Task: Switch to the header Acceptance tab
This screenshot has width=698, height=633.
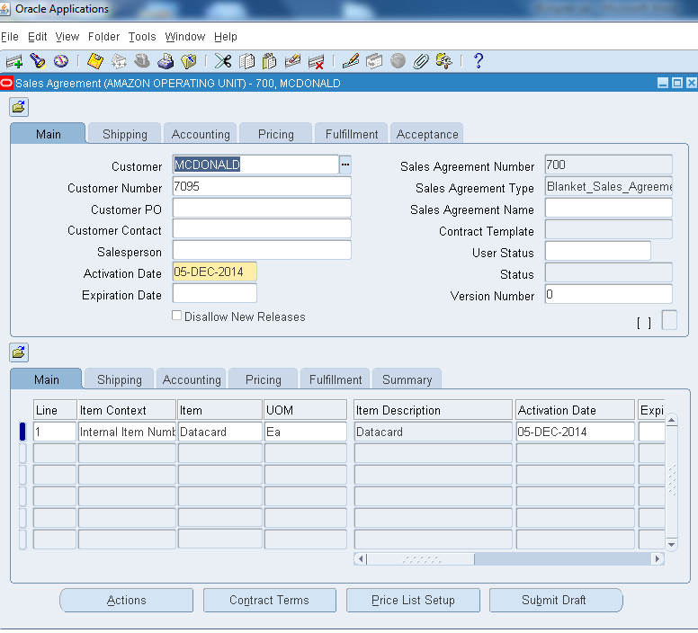Action: (427, 134)
